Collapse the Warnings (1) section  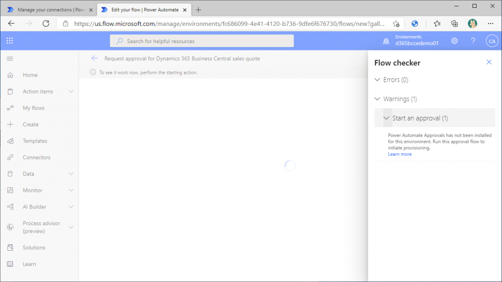tap(377, 99)
